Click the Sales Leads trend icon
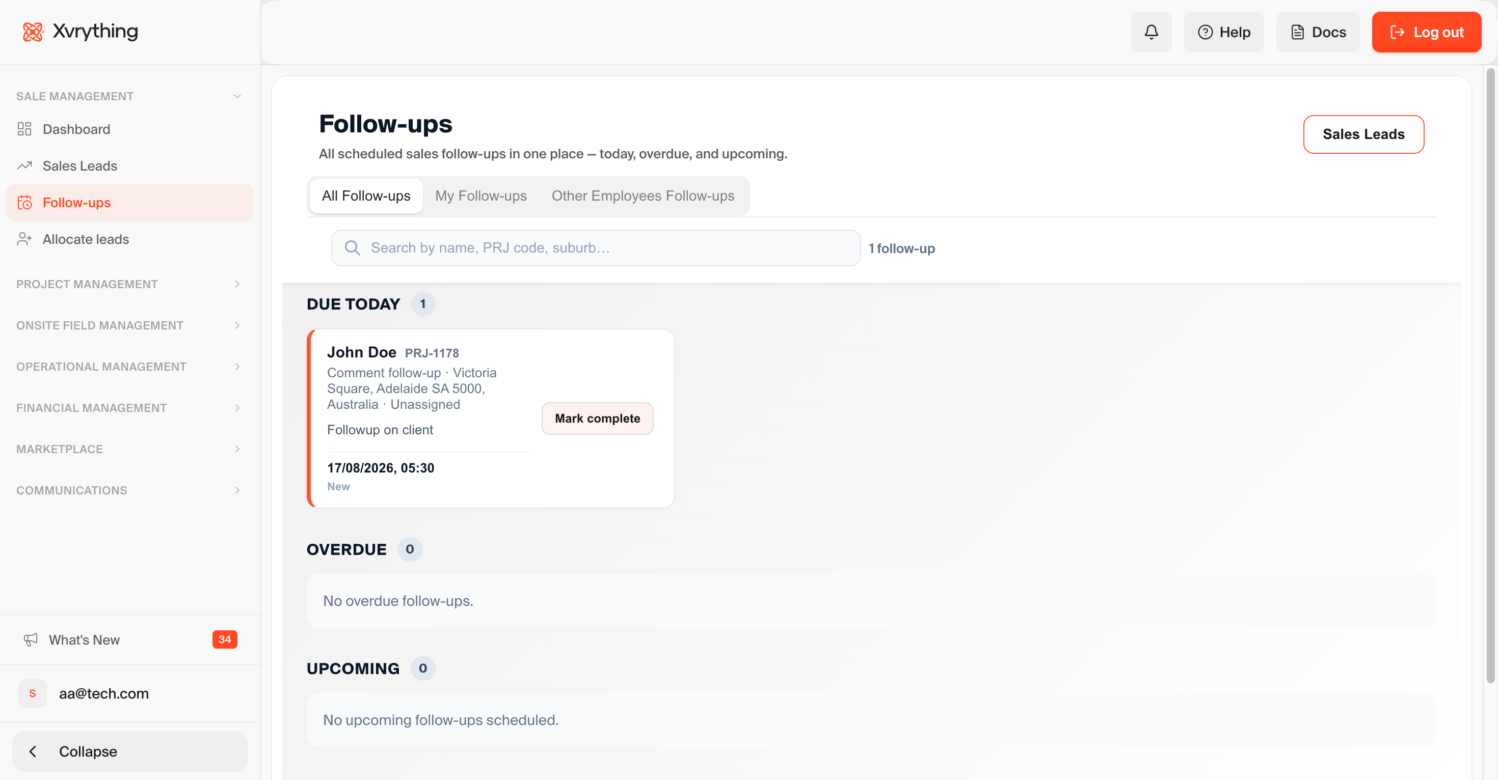Screen dimensions: 1498x780 pos(24,165)
